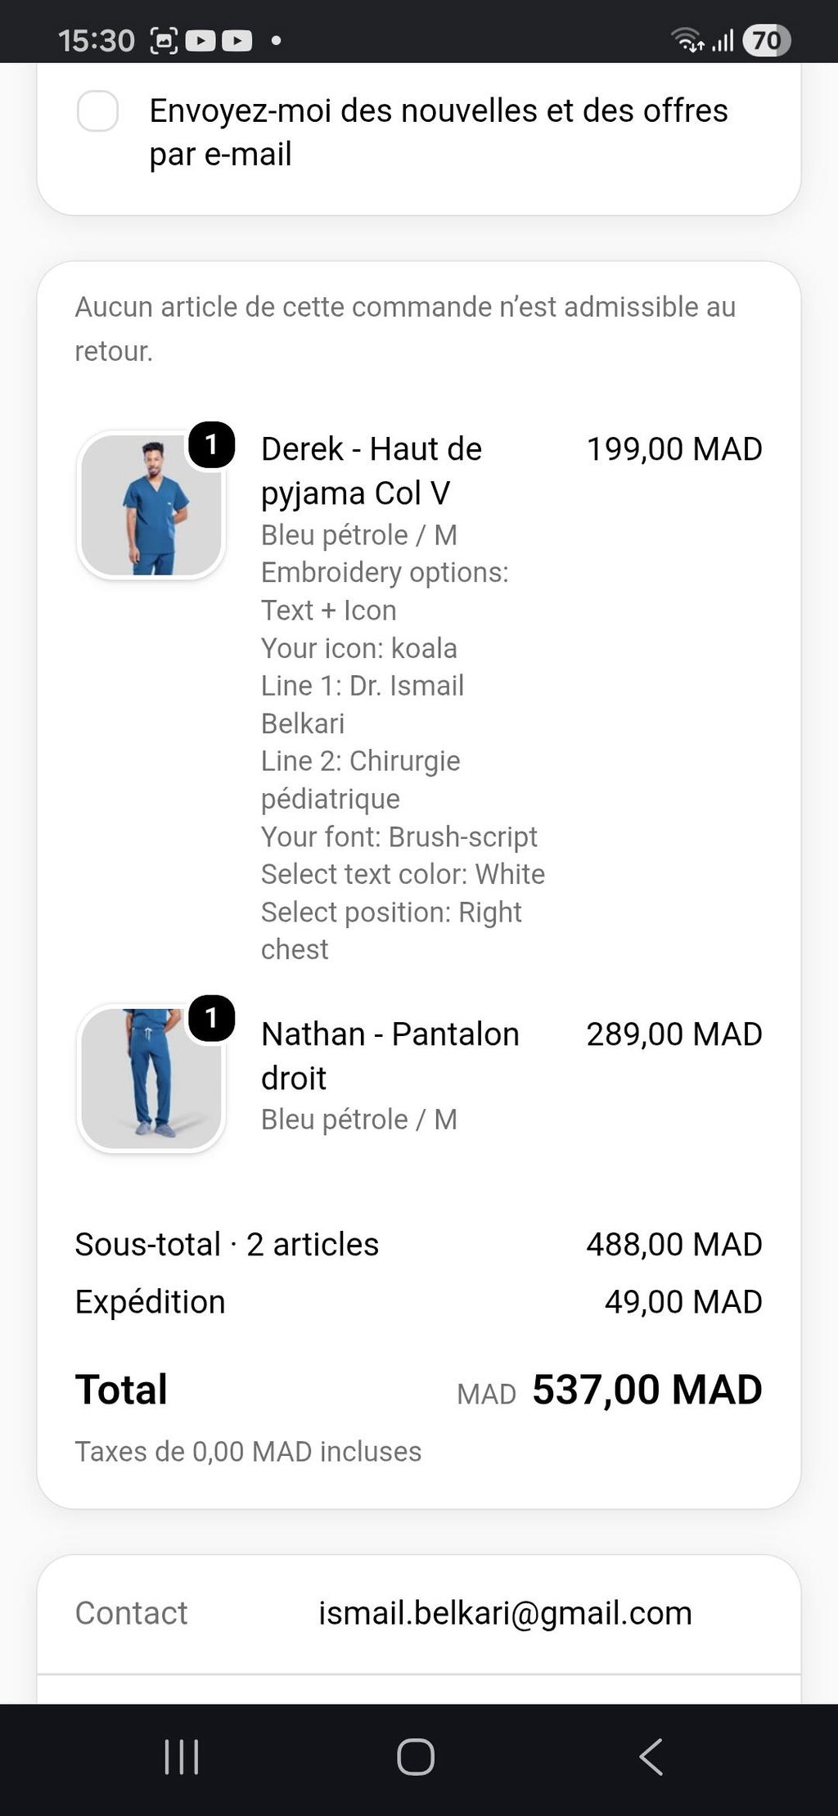Tap the clock in the status bar
The image size is (838, 1816).
[97, 40]
